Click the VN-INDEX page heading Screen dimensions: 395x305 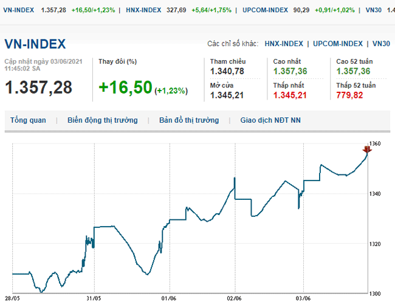click(35, 44)
